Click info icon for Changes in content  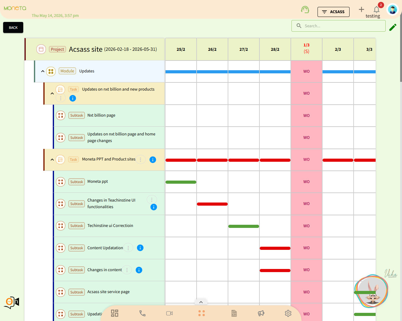coord(139,270)
